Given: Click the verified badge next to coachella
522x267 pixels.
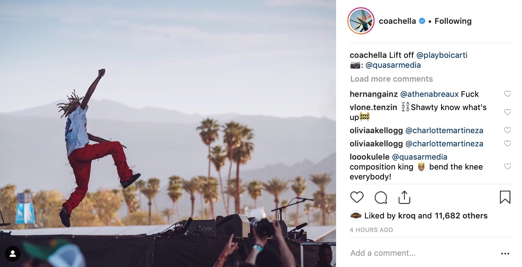Looking at the screenshot, I should point(422,21).
